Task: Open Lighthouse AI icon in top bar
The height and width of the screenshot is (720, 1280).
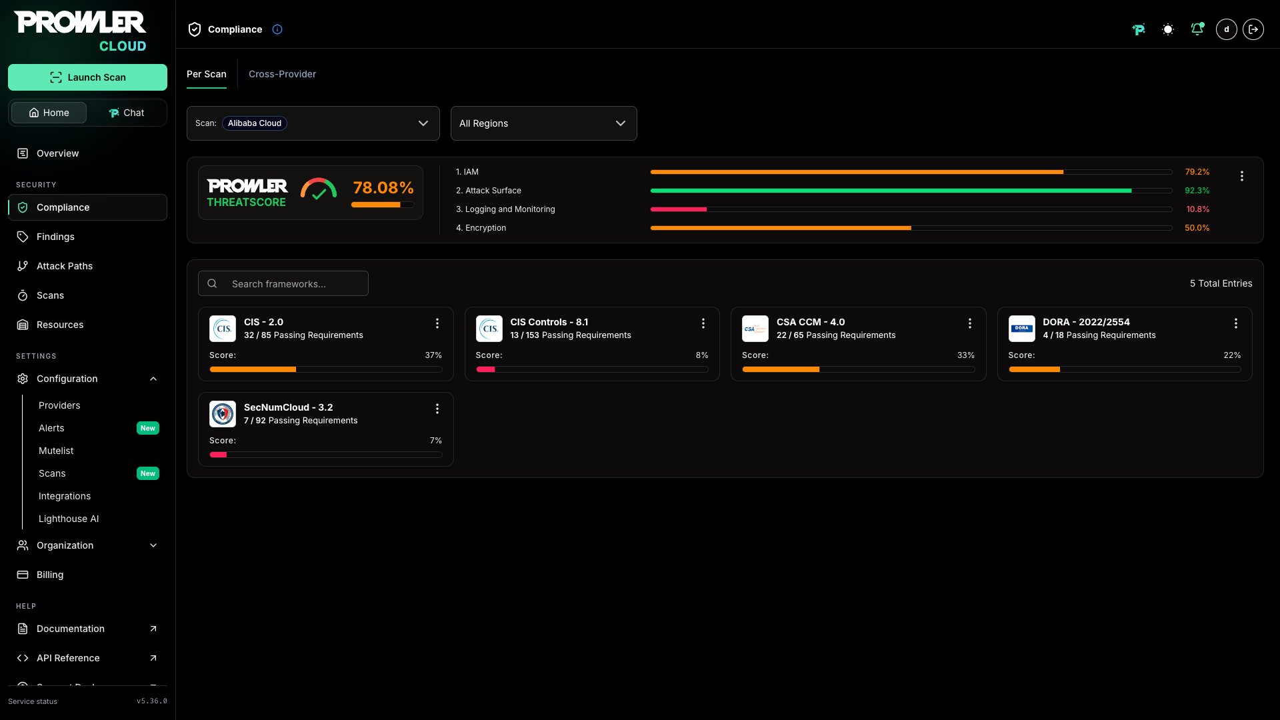Action: (x=1139, y=29)
